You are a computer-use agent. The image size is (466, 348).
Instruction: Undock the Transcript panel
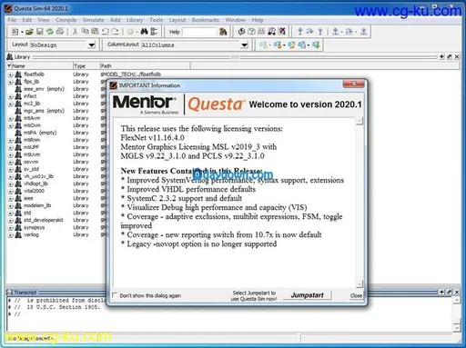(x=450, y=292)
